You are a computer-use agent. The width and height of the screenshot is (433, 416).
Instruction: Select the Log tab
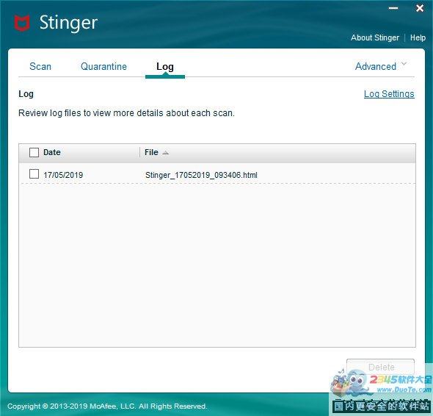(165, 67)
